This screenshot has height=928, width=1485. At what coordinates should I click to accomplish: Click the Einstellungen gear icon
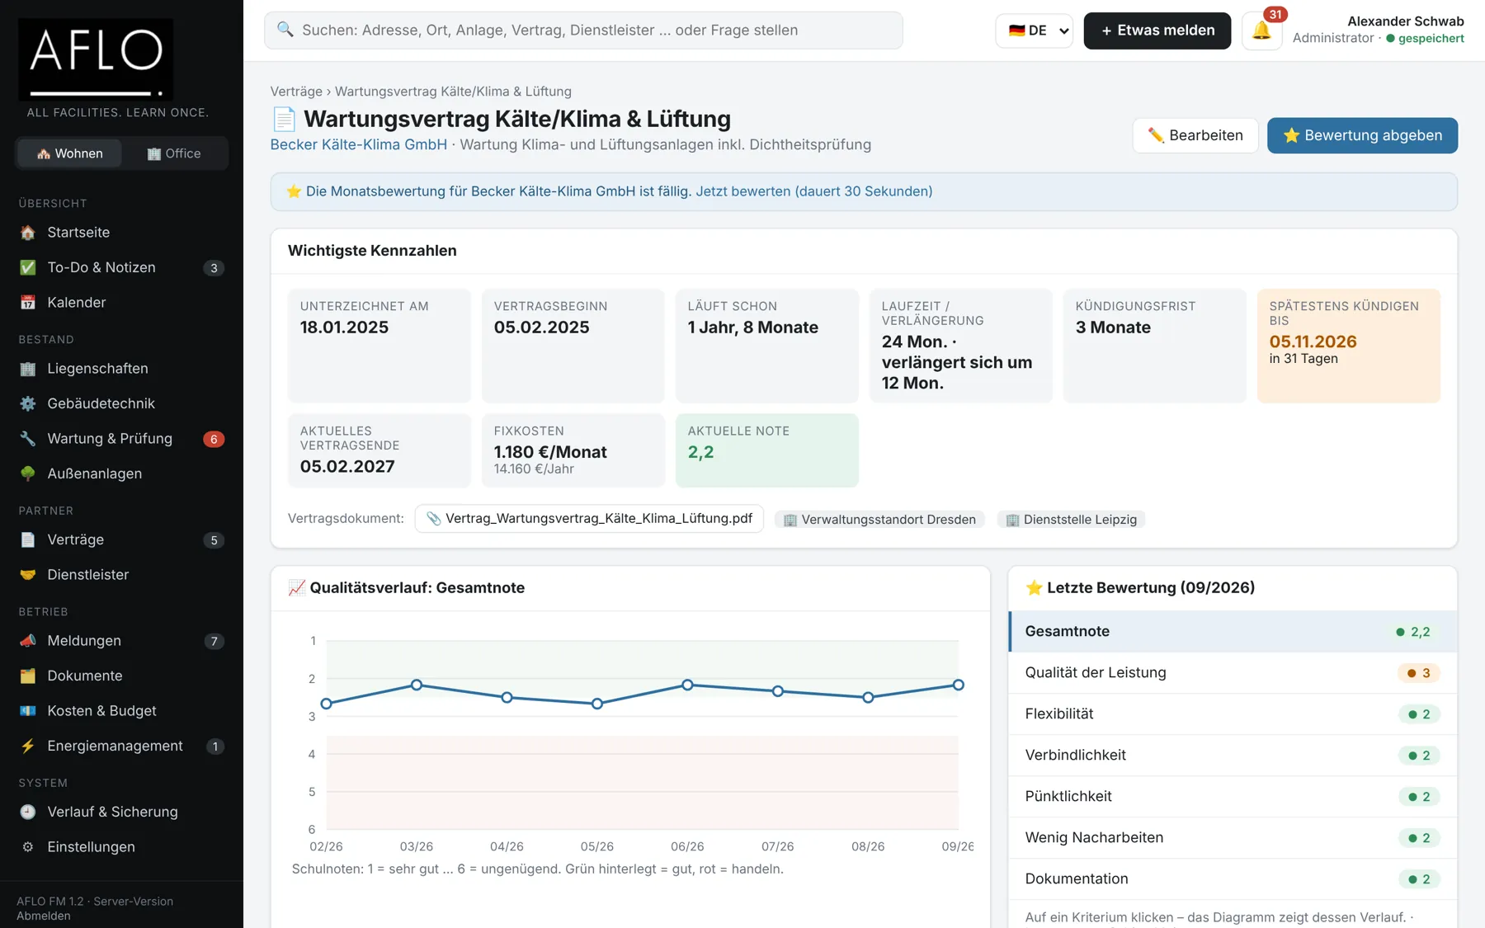point(28,847)
